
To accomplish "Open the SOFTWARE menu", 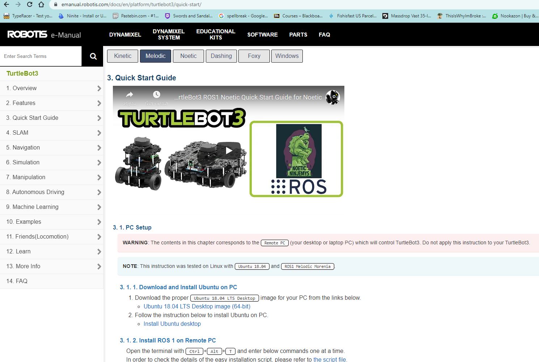I will pos(262,34).
